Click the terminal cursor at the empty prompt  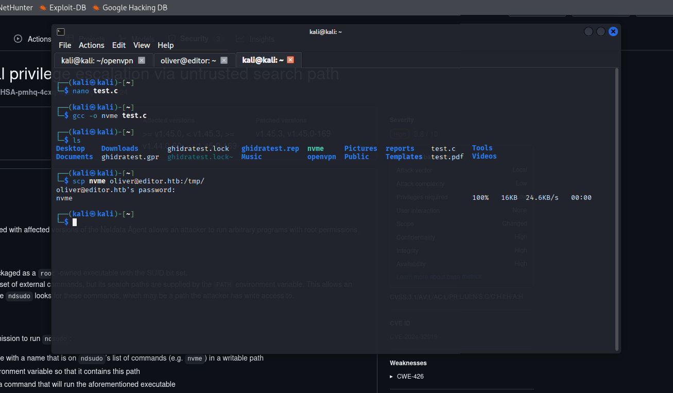click(x=75, y=222)
